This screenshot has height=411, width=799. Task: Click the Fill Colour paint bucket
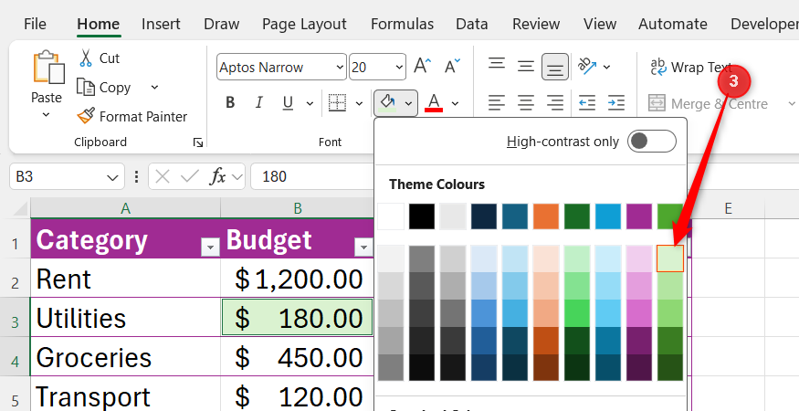[388, 103]
